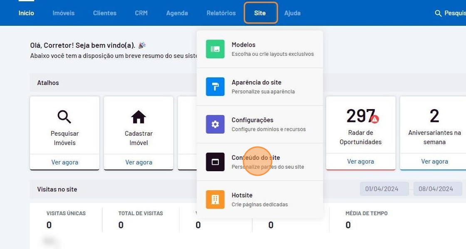466x249 pixels.
Task: Click the house Cadastrar Imóvel icon
Action: point(139,117)
